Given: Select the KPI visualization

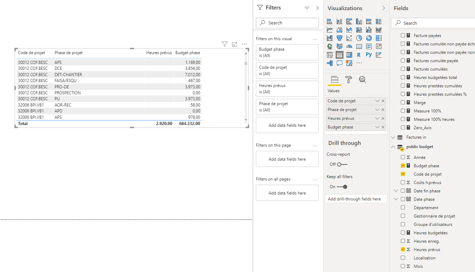Looking at the screenshot, I should click(x=379, y=46).
